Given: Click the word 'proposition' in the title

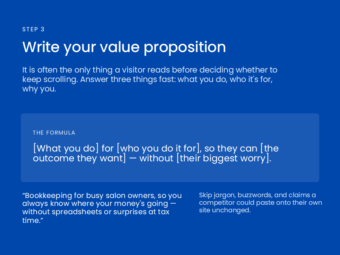Looking at the screenshot, I should point(185,48).
